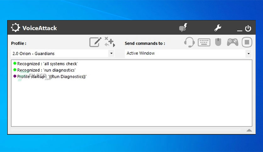Expand the panel with the bottom-right triangle

click(x=249, y=130)
